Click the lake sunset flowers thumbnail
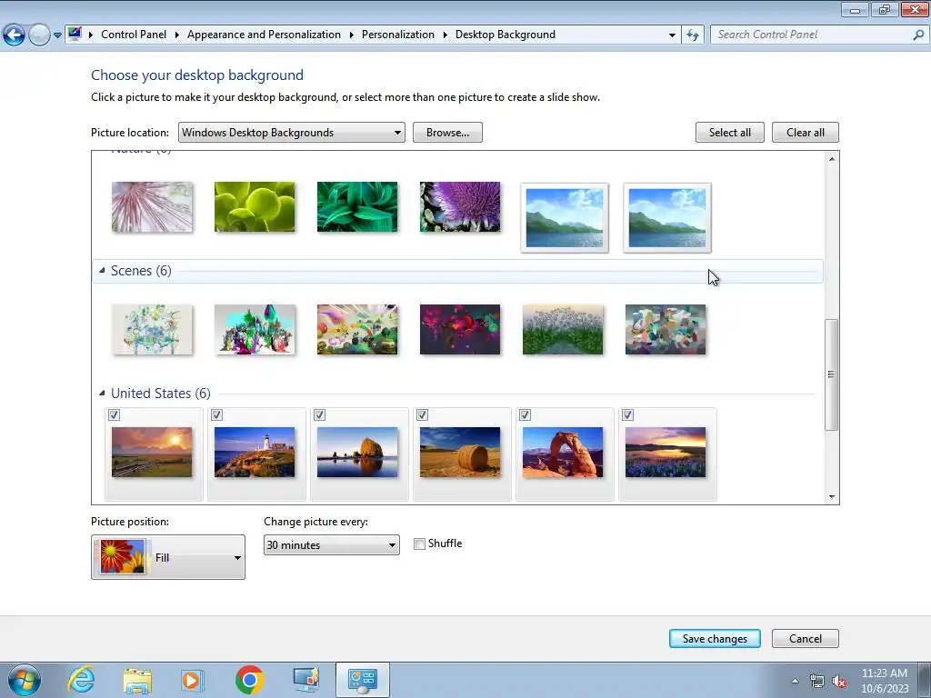The width and height of the screenshot is (931, 698). pos(666,453)
